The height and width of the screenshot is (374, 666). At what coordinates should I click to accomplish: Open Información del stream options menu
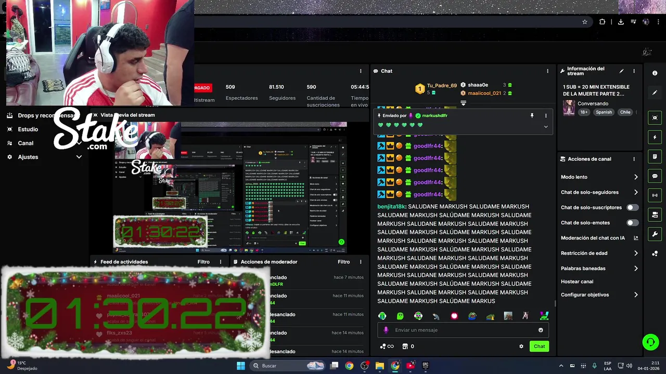(634, 71)
